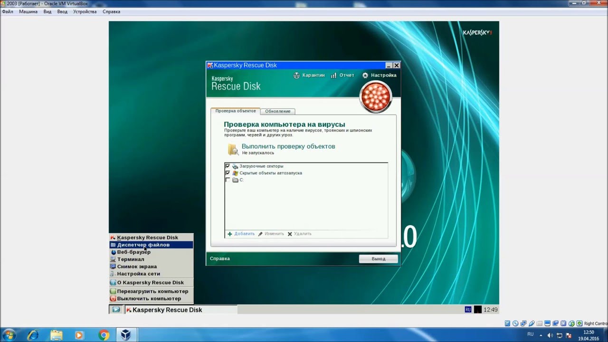Open Справка in VirtualBox menu bar
608x342 pixels.
click(111, 11)
